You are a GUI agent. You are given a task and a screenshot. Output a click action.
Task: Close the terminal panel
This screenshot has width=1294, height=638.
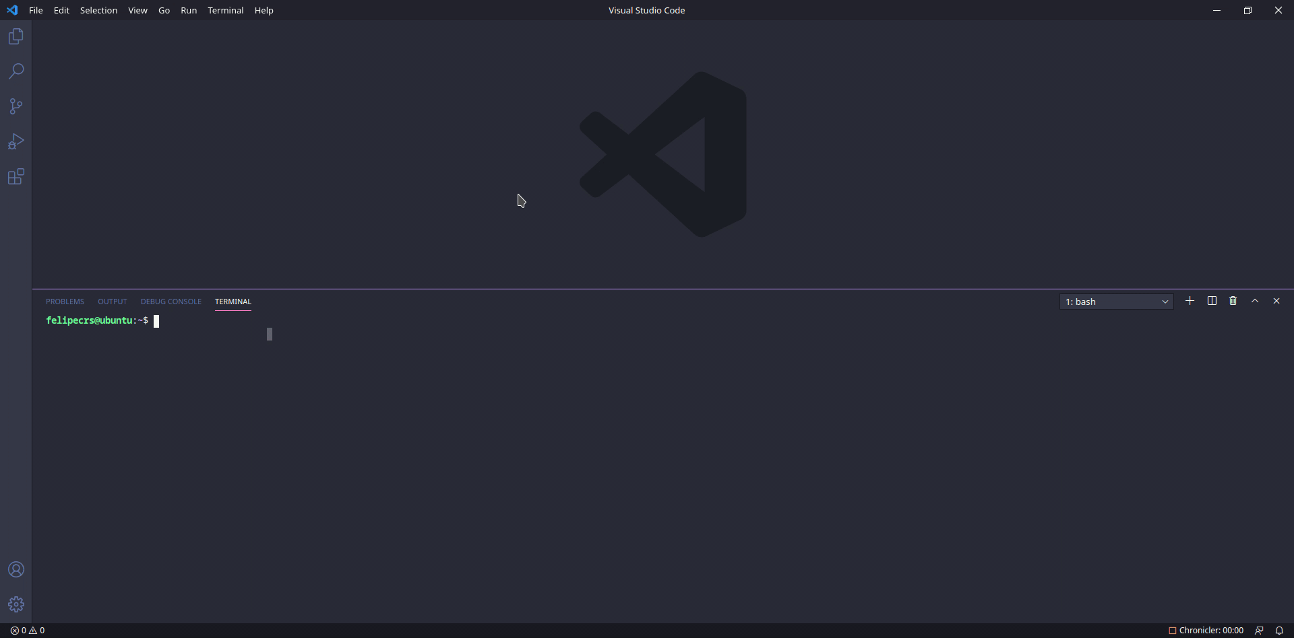point(1276,301)
